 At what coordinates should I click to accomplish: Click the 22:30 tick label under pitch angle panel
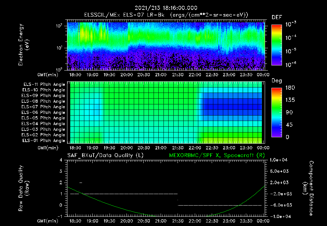coord(212,148)
